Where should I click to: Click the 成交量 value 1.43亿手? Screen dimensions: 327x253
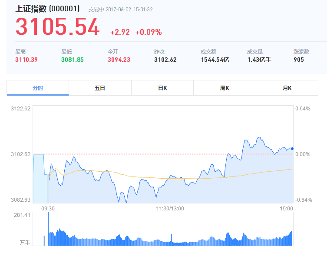point(259,60)
